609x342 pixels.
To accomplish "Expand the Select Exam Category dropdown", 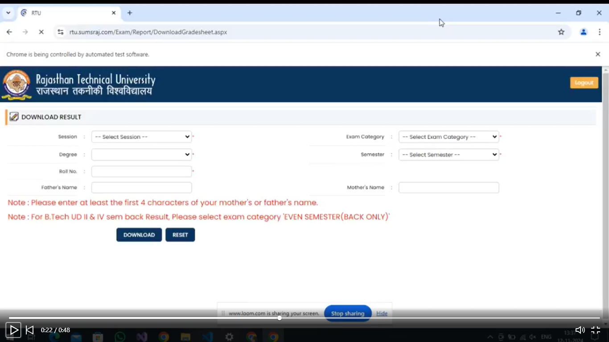I will click(x=449, y=137).
